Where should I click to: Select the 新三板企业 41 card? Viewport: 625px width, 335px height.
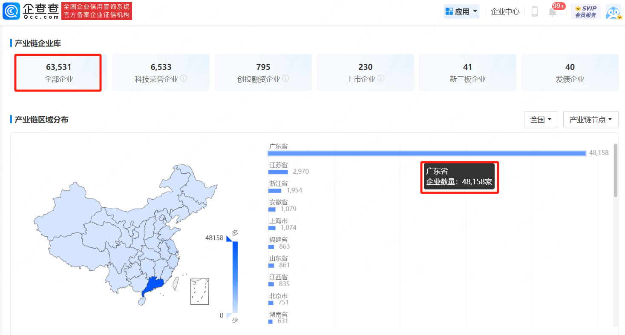pyautogui.click(x=468, y=72)
